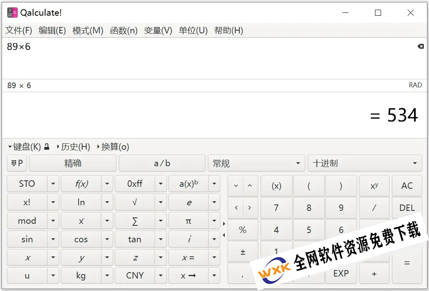The image size is (429, 291).
Task: Open the 常规 display format dropdown
Action: tap(257, 163)
